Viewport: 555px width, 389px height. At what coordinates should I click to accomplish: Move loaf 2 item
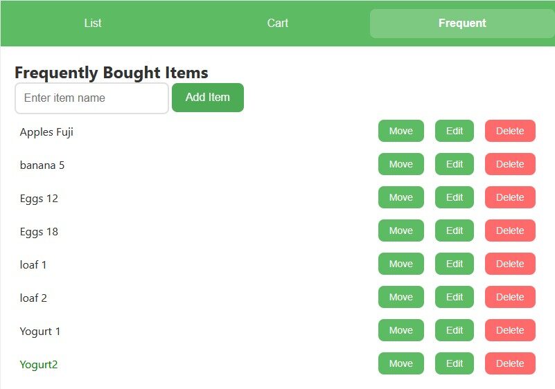pyautogui.click(x=400, y=297)
